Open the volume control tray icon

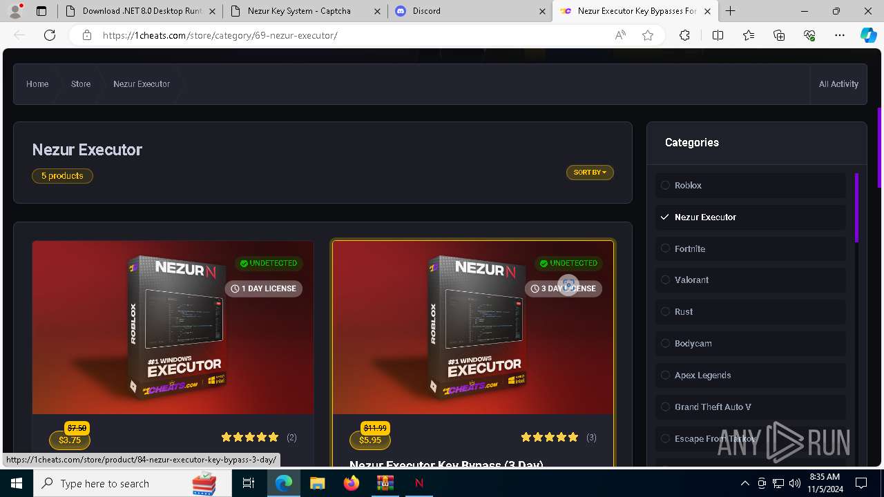coord(795,483)
